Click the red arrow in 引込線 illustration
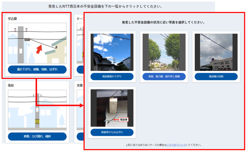The width and height of the screenshot is (246, 151). (39, 48)
